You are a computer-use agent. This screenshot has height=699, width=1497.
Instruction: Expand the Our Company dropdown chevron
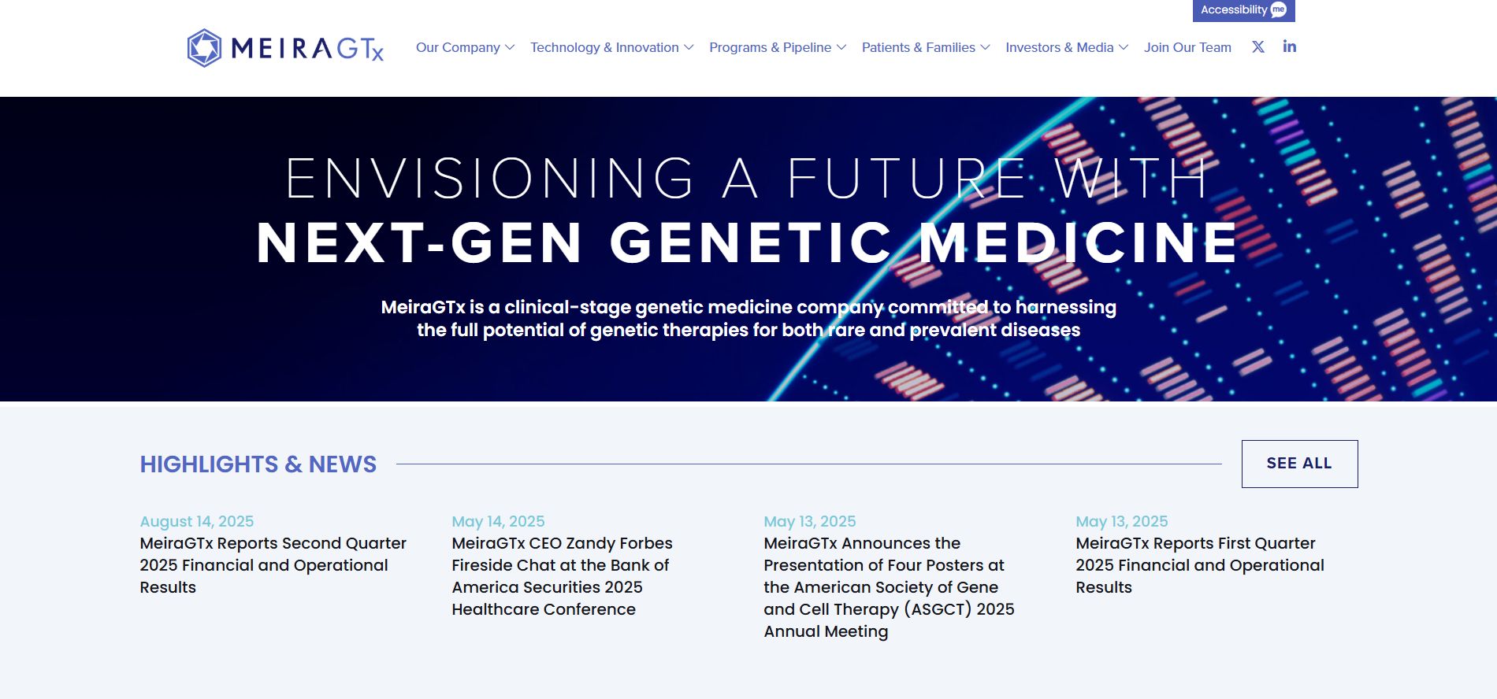(510, 48)
